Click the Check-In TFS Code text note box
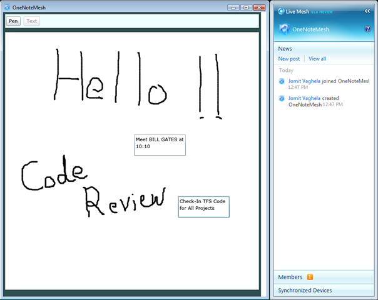Screen dimensions: 378x300 (x=203, y=207)
